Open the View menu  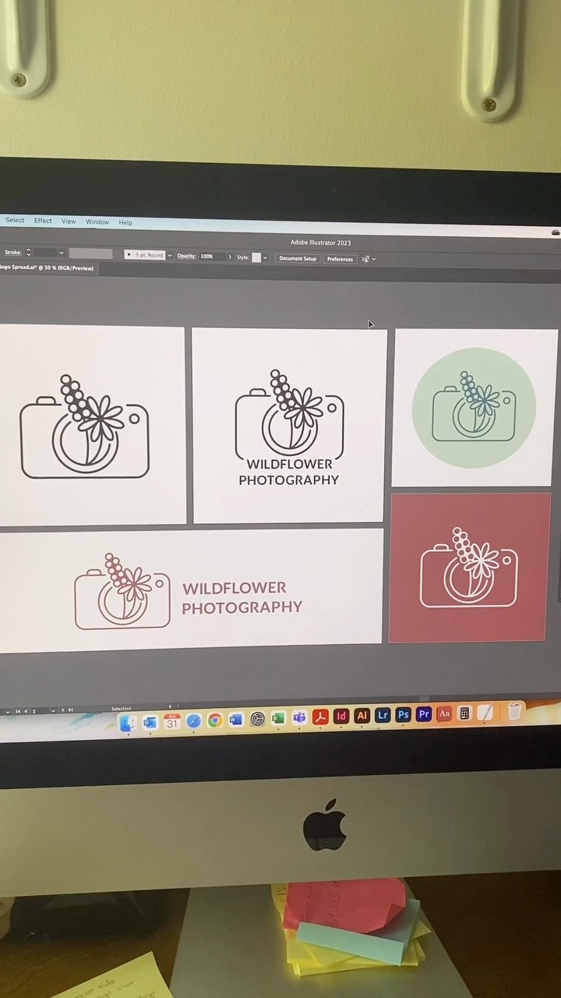[69, 221]
